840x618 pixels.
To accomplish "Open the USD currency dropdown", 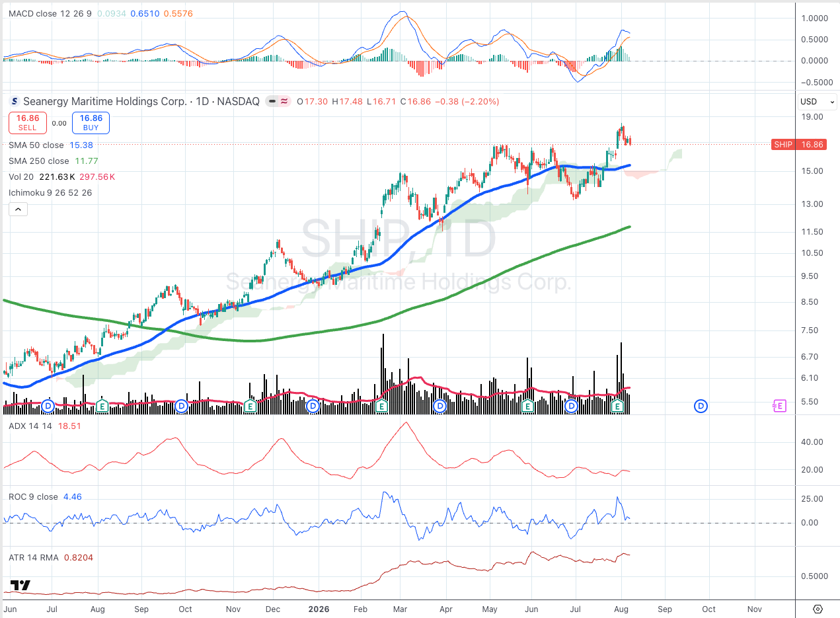I will point(817,102).
